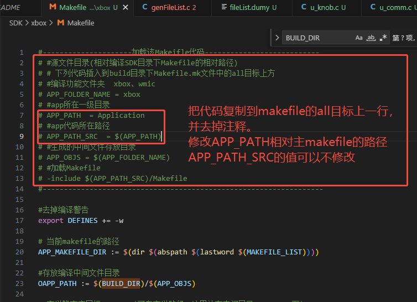
Task: Click the breadcrumb Makefile M icon
Action: [61, 23]
